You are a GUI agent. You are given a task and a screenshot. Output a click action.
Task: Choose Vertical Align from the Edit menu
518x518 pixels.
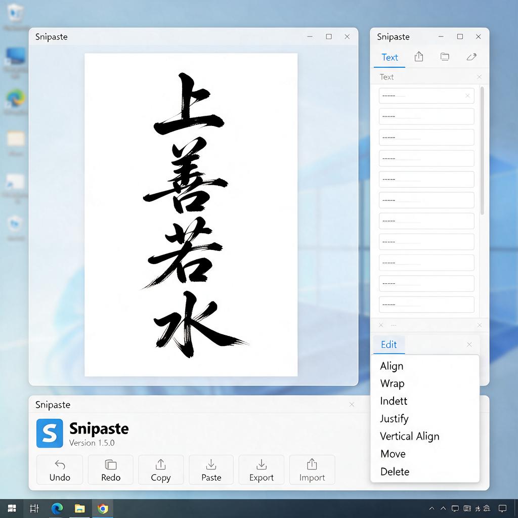(410, 437)
